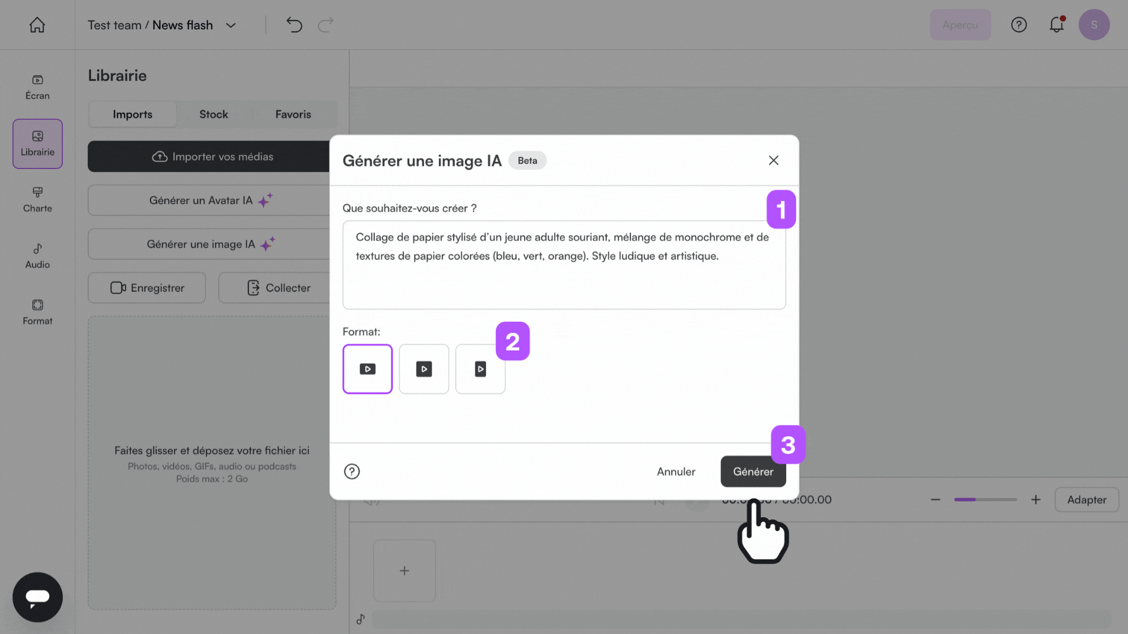This screenshot has height=634, width=1128.
Task: Click the home icon
Action: 37,25
